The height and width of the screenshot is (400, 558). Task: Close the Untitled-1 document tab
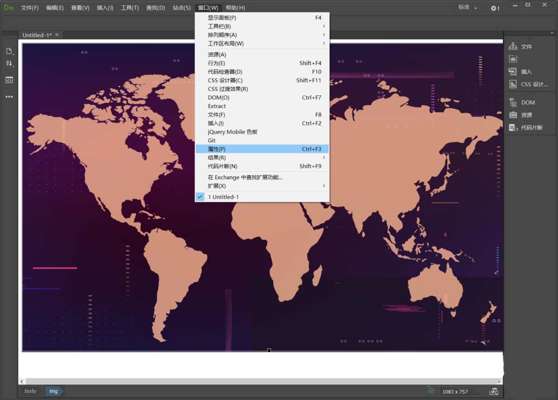point(56,35)
